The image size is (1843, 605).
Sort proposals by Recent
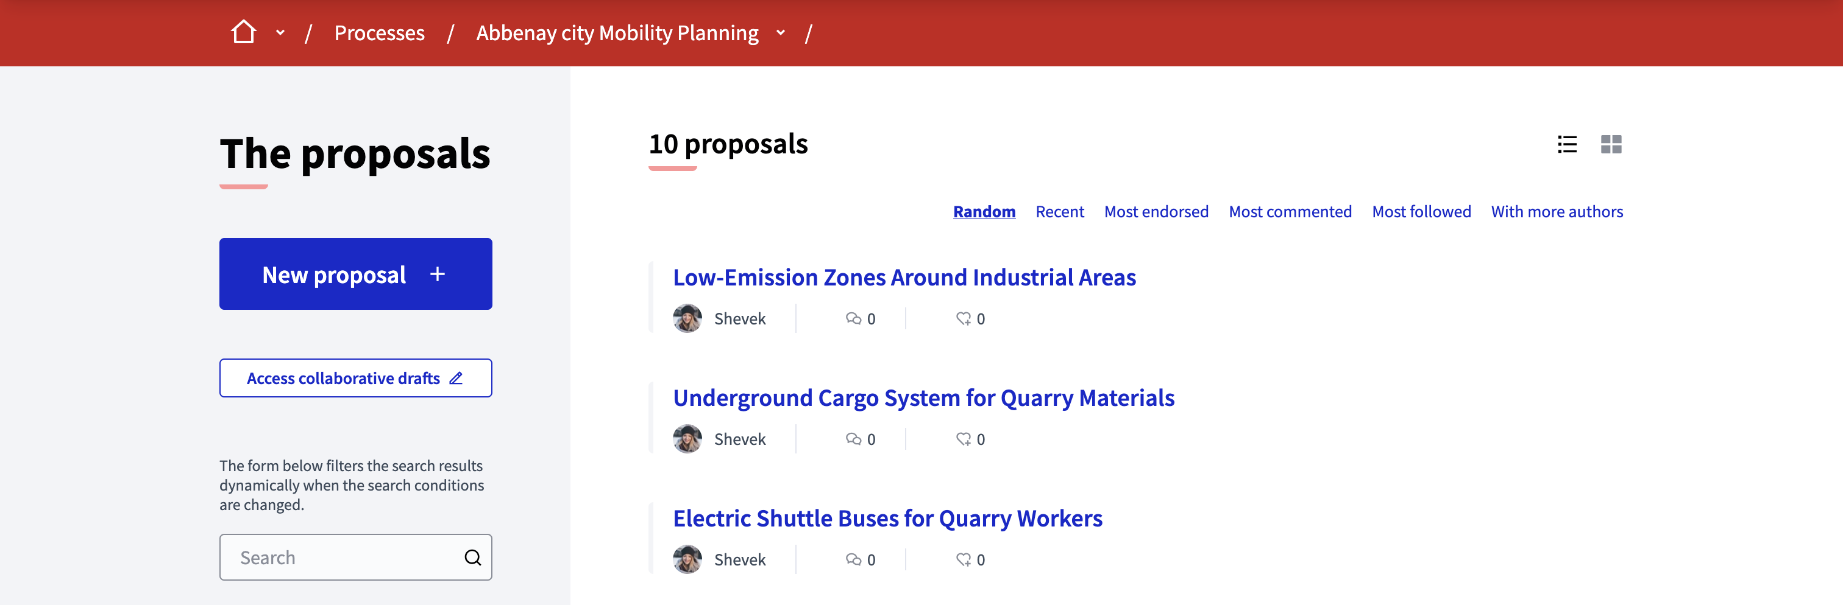tap(1060, 211)
